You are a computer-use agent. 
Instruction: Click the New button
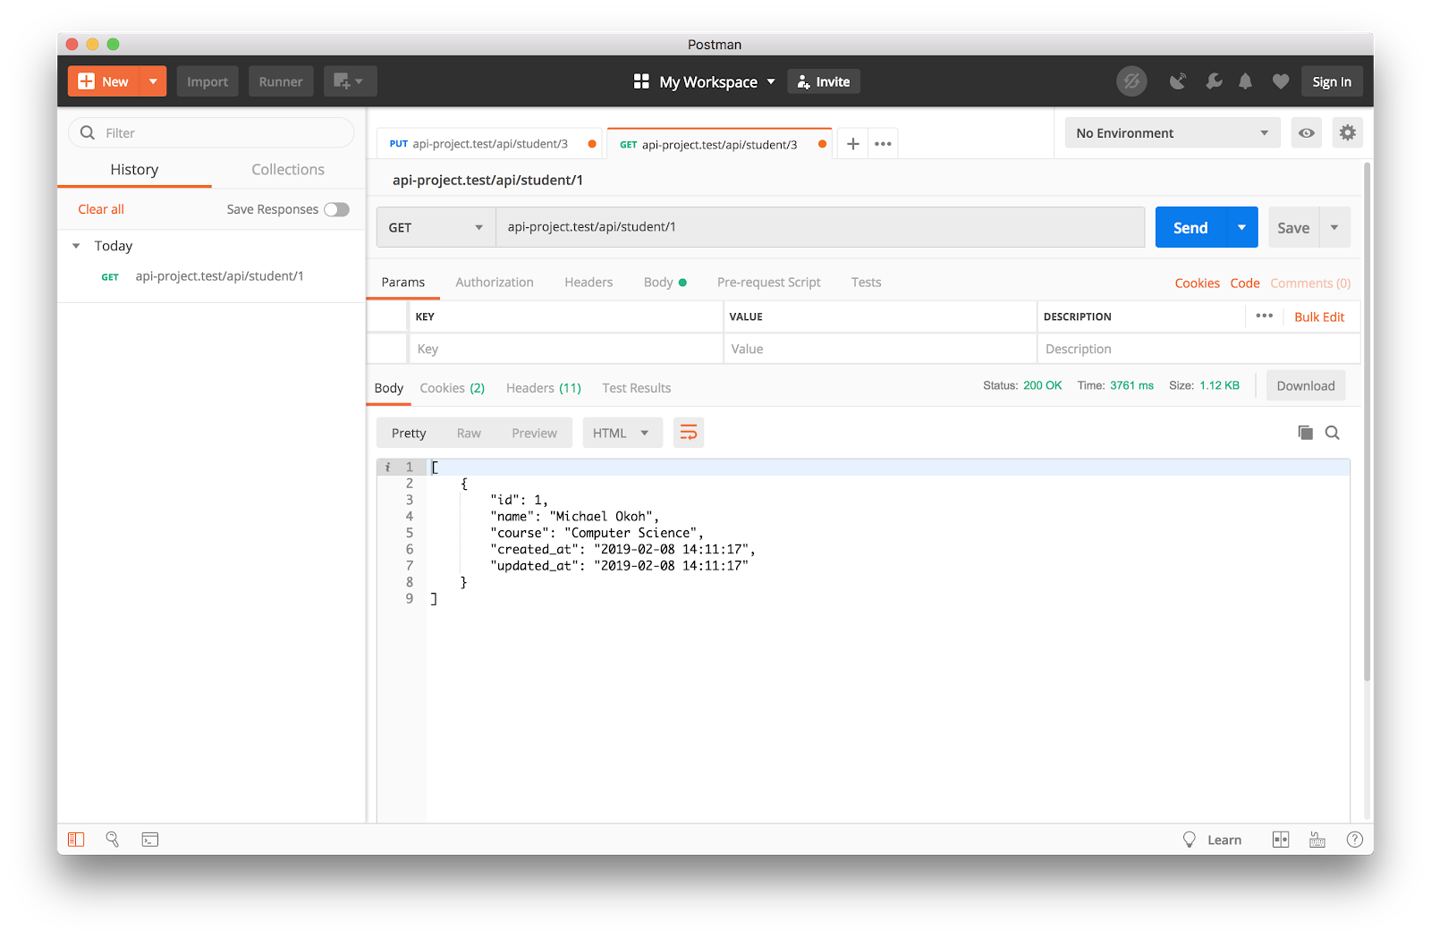pyautogui.click(x=105, y=81)
